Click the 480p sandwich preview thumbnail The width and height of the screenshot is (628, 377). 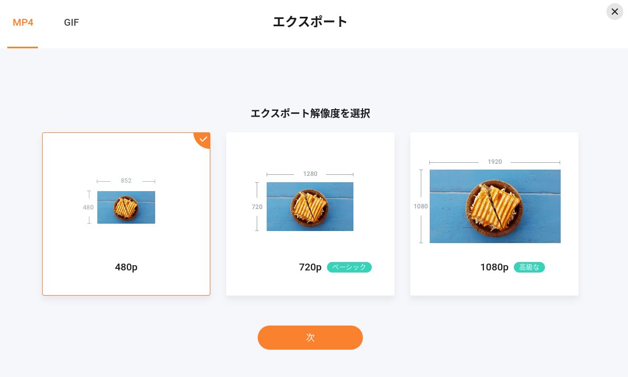click(126, 207)
